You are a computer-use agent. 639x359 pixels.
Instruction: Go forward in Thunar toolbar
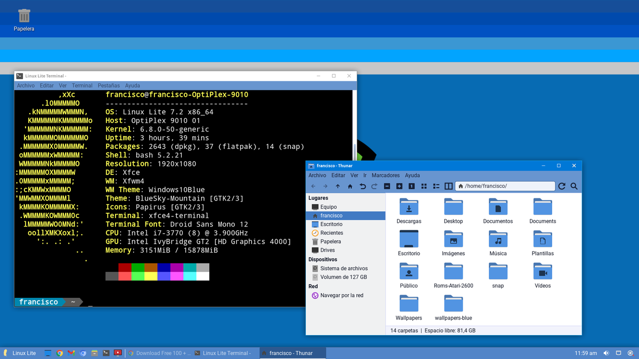[x=325, y=186]
